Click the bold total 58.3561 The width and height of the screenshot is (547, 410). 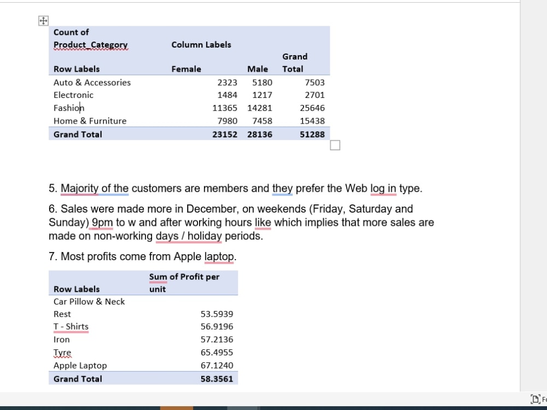coord(217,379)
